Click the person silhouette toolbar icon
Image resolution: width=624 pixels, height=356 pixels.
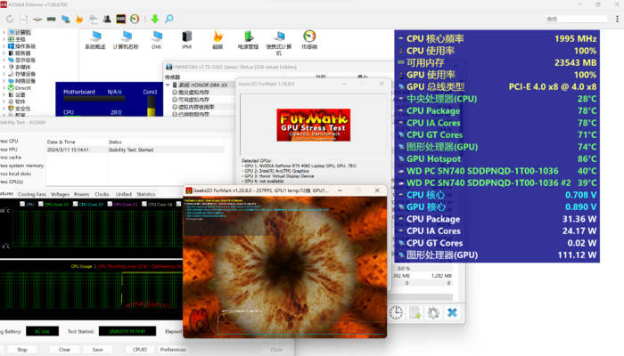tap(107, 19)
